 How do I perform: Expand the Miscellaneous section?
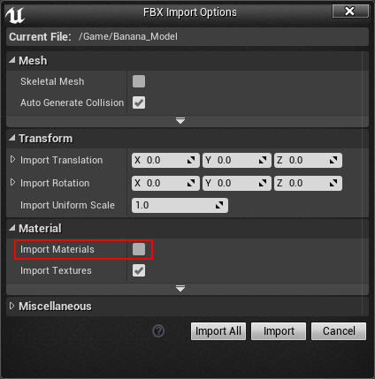pyautogui.click(x=11, y=306)
